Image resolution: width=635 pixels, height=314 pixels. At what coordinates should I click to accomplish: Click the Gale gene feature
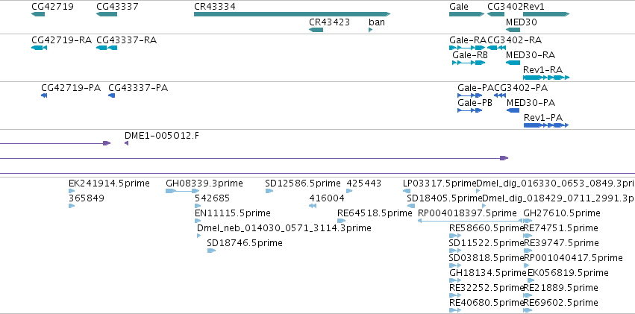pyautogui.click(x=466, y=14)
